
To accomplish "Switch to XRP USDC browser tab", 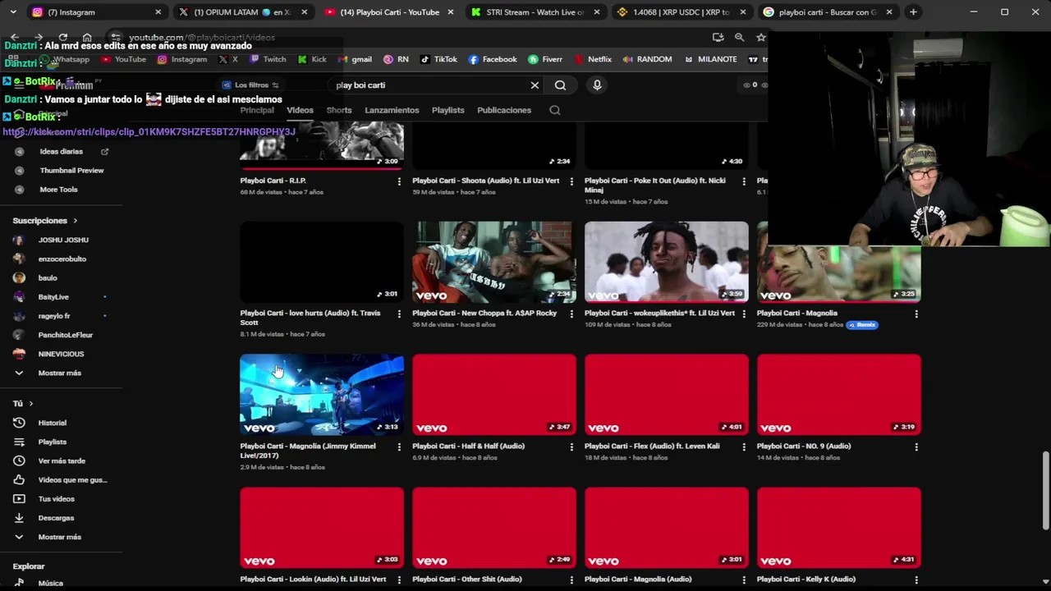I will pos(681,11).
